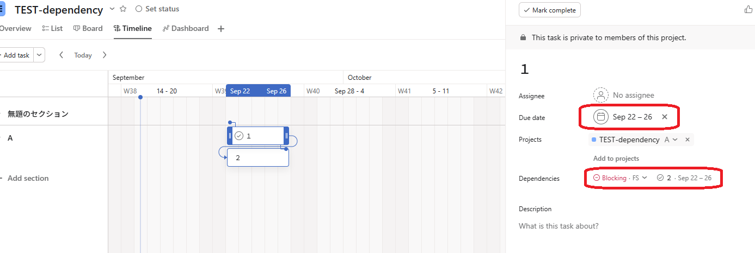This screenshot has width=755, height=253.
Task: Toggle completion check for dependency task 2
Action: pyautogui.click(x=660, y=178)
